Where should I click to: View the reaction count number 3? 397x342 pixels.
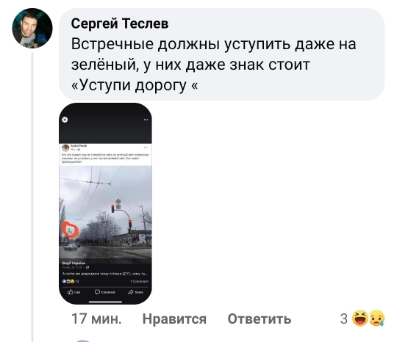pyautogui.click(x=344, y=319)
